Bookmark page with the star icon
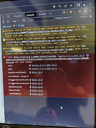The height and width of the screenshot is (128, 96). 71,6
